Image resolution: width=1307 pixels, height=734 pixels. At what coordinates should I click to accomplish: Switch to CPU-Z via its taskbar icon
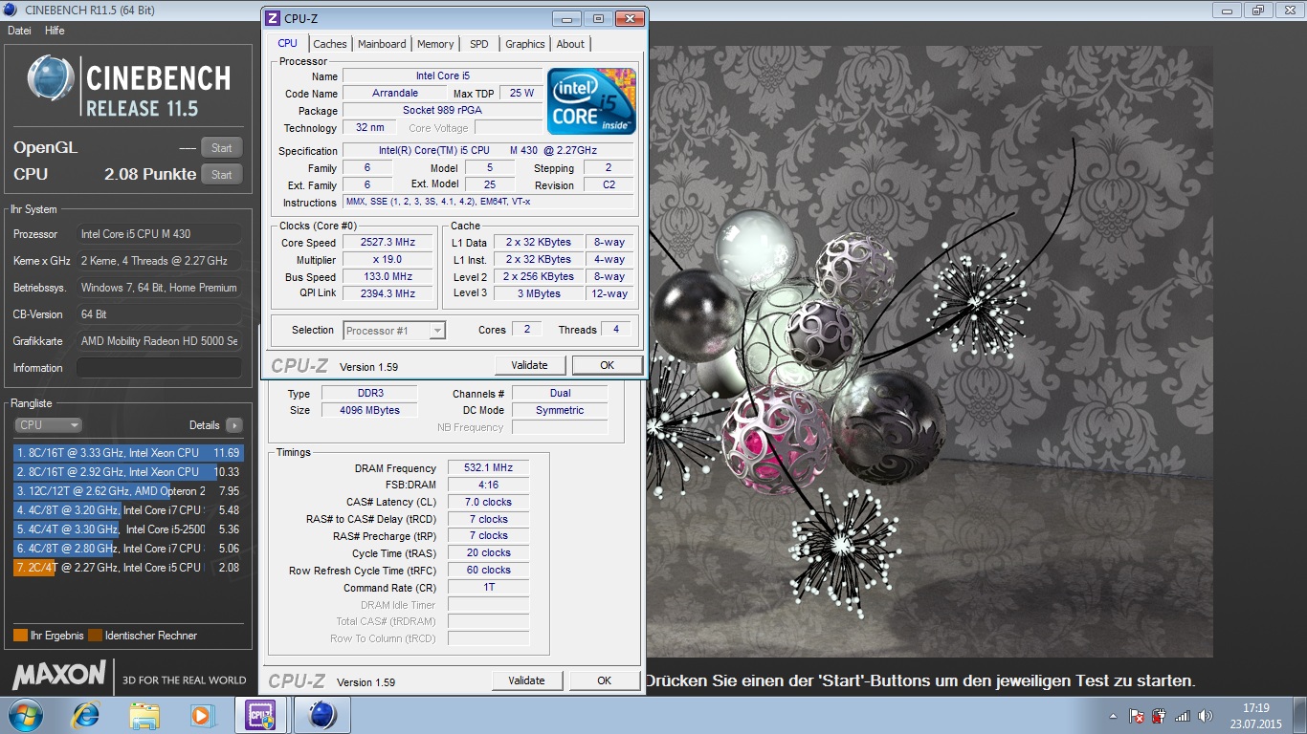pos(261,715)
